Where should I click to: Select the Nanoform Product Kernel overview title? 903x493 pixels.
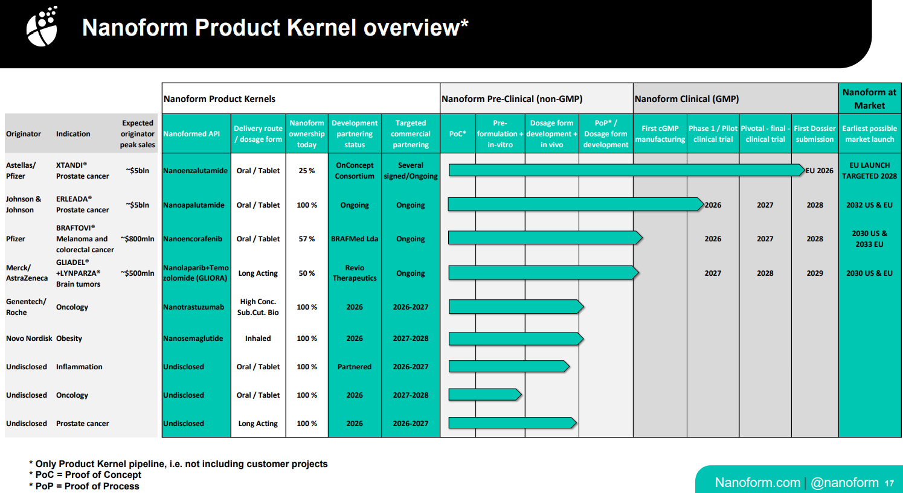275,28
